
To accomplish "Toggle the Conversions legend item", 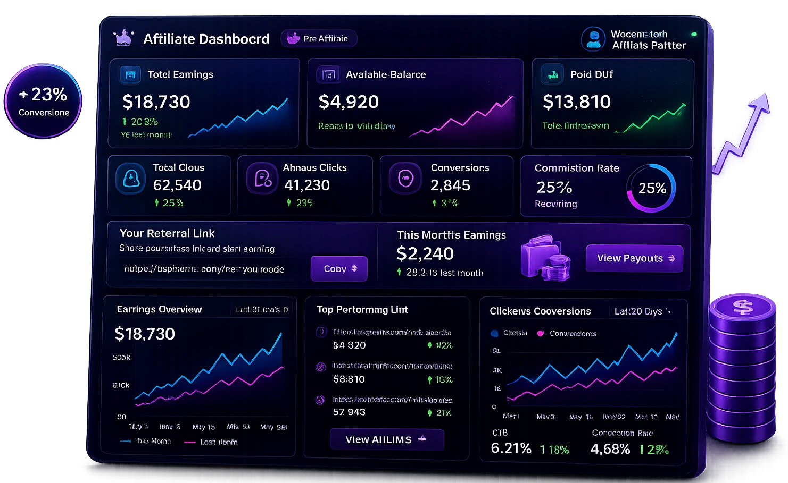I will 567,334.
